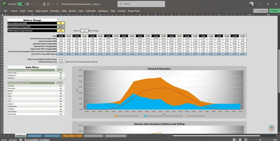Click the zoom level slider
Screen dimensions: 280x141
pyautogui.click(x=260, y=140)
